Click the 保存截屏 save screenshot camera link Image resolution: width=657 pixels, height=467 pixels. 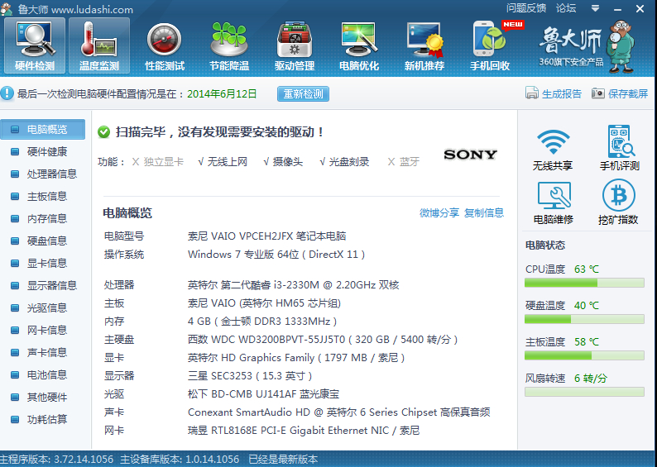tap(620, 93)
